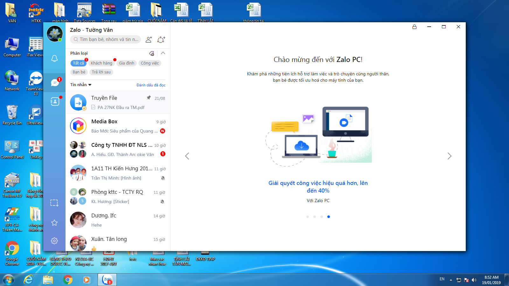Select the Khách hàng category filter
The height and width of the screenshot is (286, 509).
coord(101,63)
